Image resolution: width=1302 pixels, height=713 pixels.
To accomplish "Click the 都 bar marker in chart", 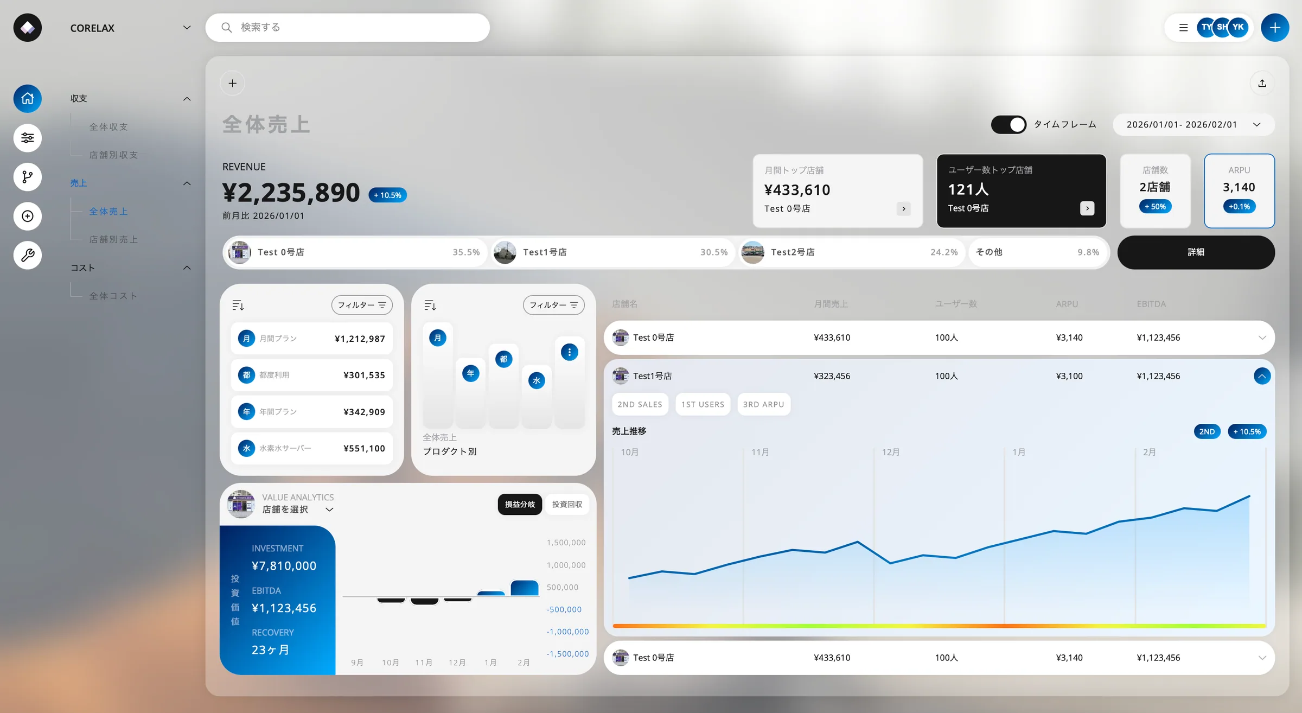I will pyautogui.click(x=504, y=359).
